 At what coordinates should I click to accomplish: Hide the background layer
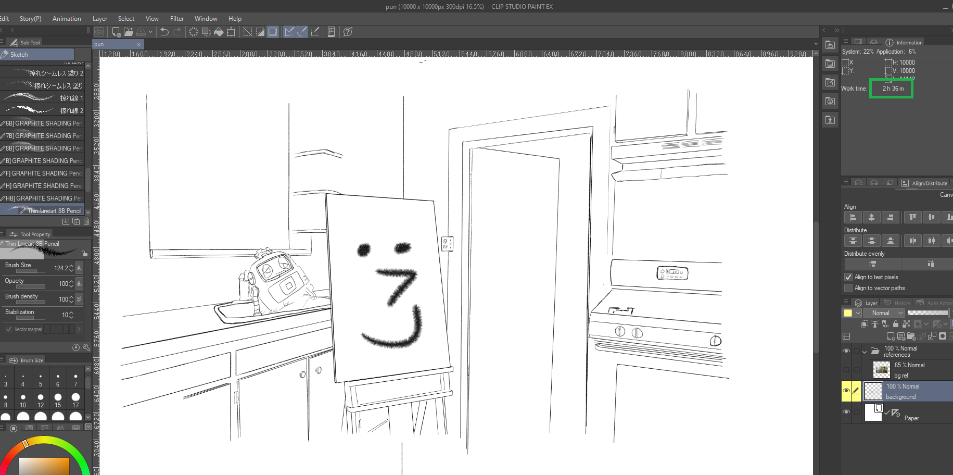[x=846, y=391]
